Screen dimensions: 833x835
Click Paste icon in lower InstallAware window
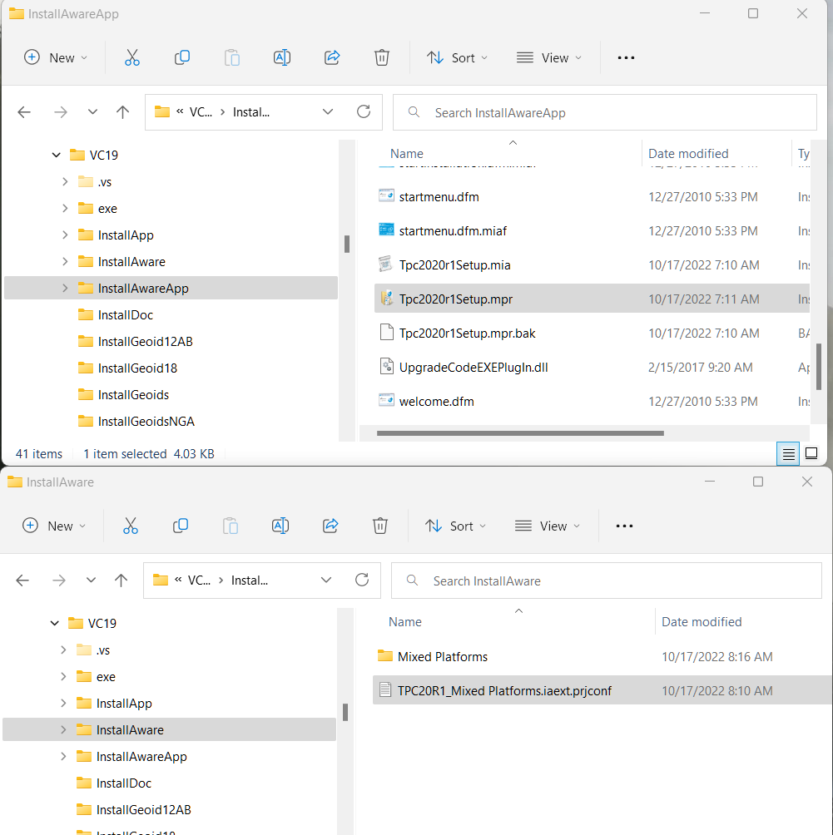231,526
